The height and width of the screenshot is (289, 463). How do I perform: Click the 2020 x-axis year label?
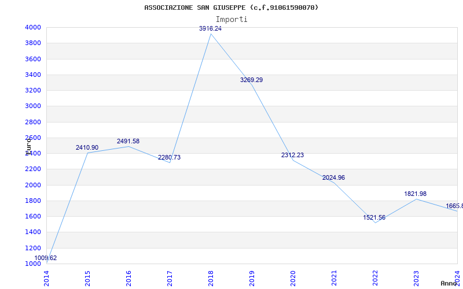coord(293,278)
